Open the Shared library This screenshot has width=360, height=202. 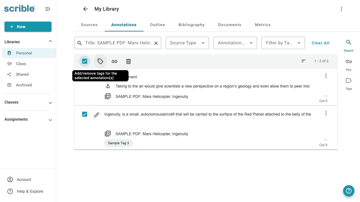point(29,74)
